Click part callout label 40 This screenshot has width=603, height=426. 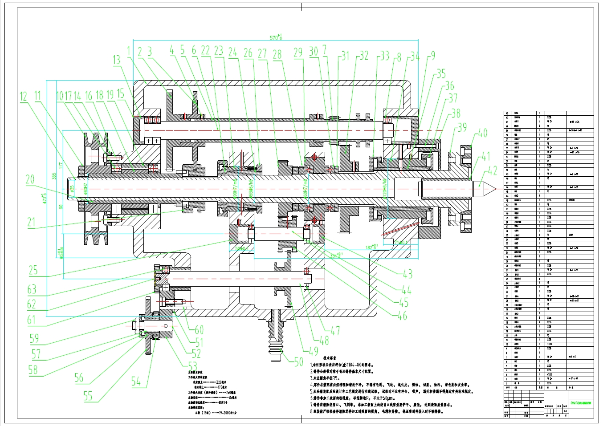coord(482,132)
